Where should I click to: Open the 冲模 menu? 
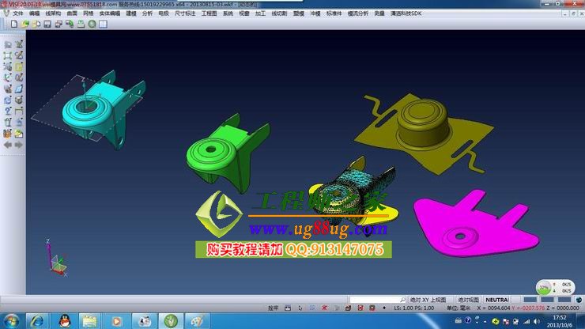(315, 13)
